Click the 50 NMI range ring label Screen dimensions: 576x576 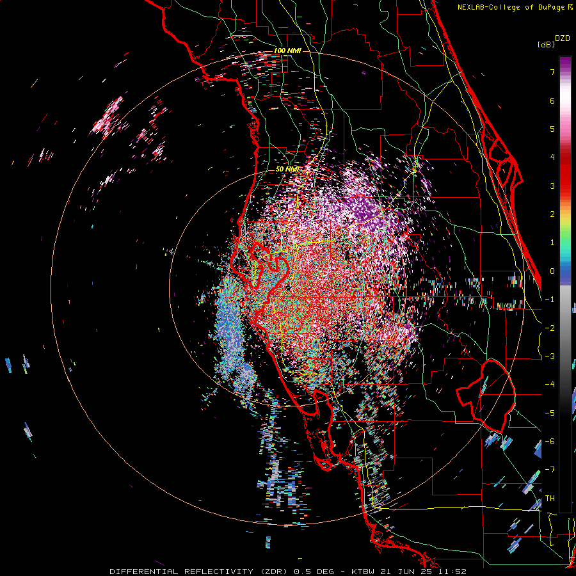pyautogui.click(x=287, y=169)
